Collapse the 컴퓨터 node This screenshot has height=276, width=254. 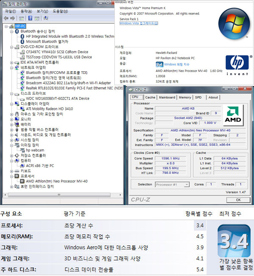11,161
